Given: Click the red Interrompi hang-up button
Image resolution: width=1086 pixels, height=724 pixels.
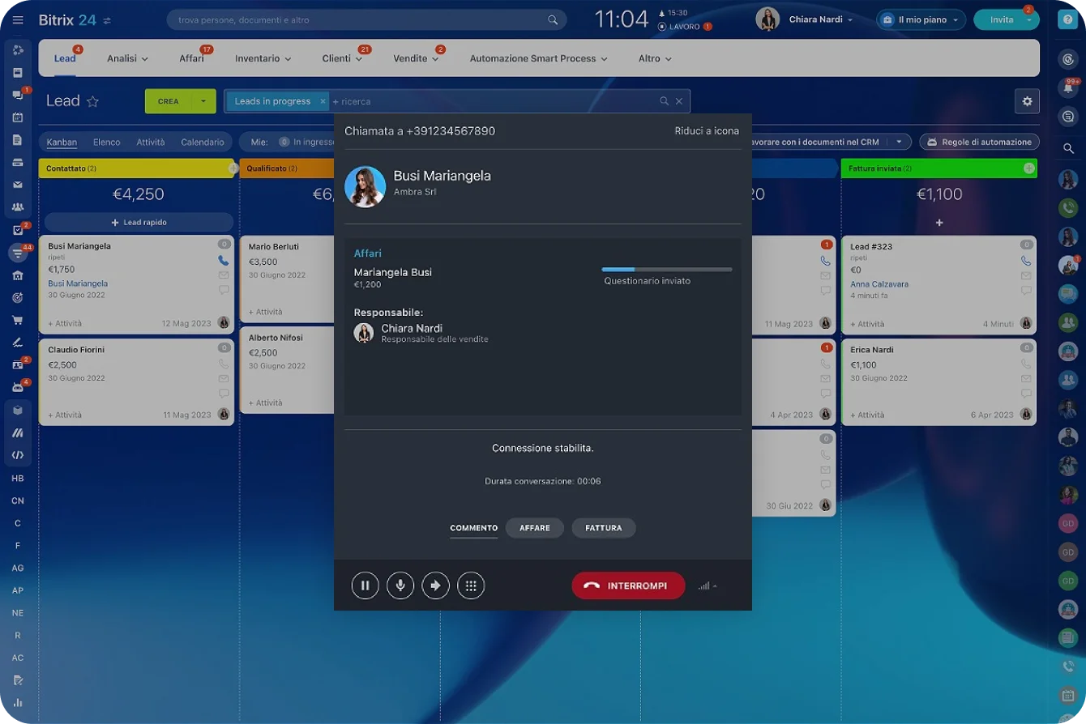Looking at the screenshot, I should click(x=628, y=586).
